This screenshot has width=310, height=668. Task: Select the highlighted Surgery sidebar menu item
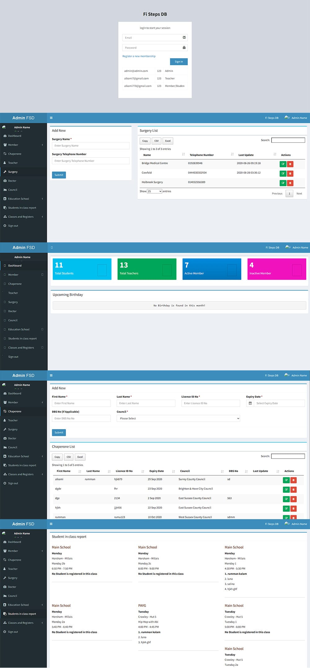pos(13,172)
